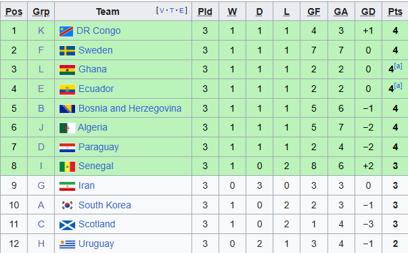Click the Ecuador flag icon

point(67,89)
